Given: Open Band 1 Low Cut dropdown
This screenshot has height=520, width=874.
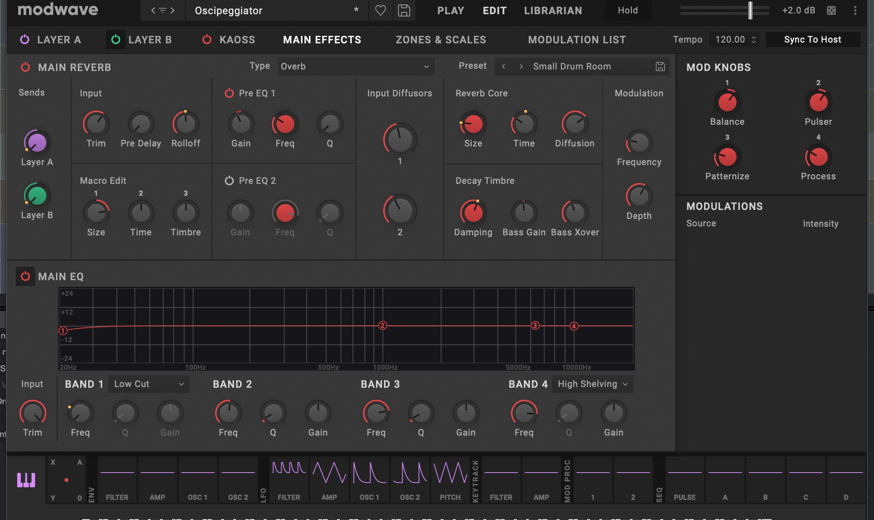Looking at the screenshot, I should click(x=149, y=384).
